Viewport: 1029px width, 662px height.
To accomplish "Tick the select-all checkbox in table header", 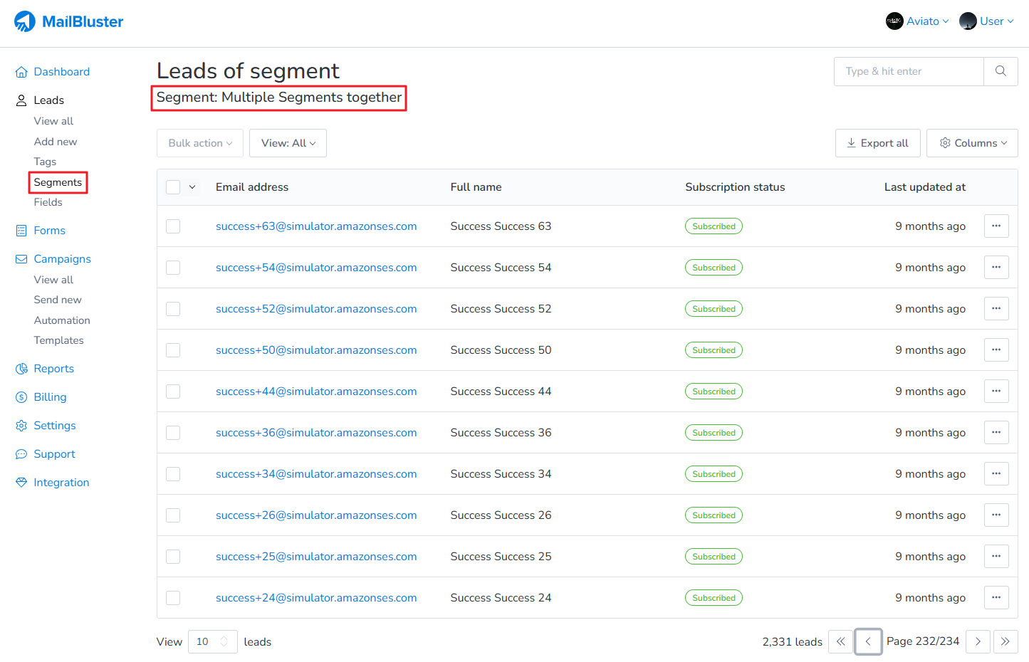I will point(173,187).
